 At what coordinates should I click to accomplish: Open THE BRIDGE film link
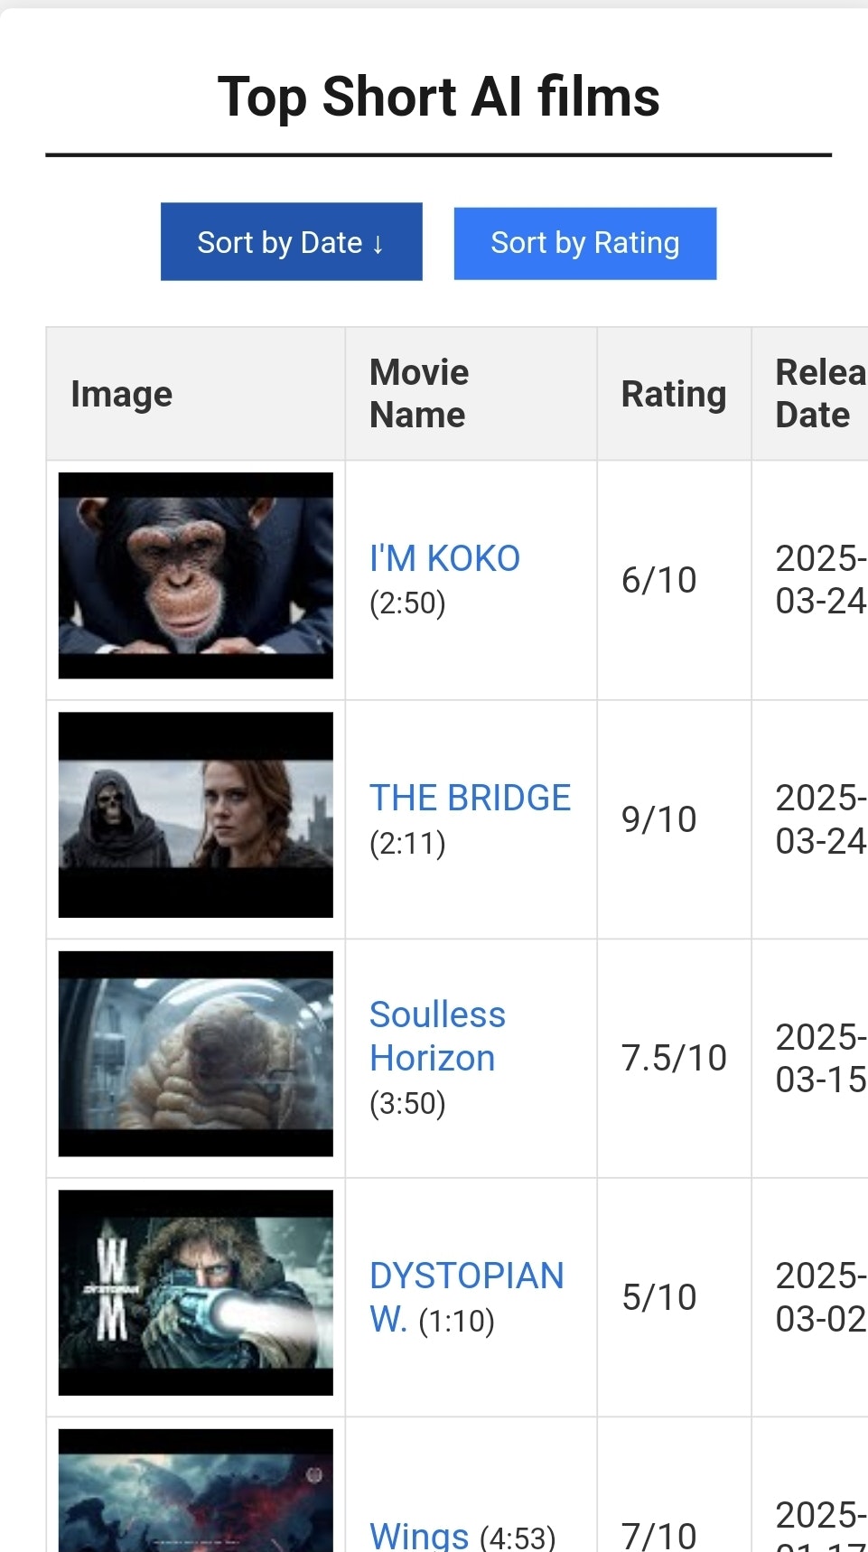pos(470,797)
